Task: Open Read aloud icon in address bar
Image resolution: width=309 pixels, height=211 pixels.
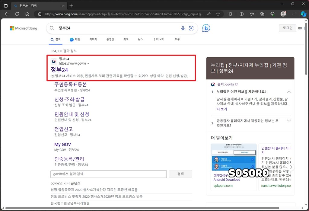Action: (x=209, y=14)
